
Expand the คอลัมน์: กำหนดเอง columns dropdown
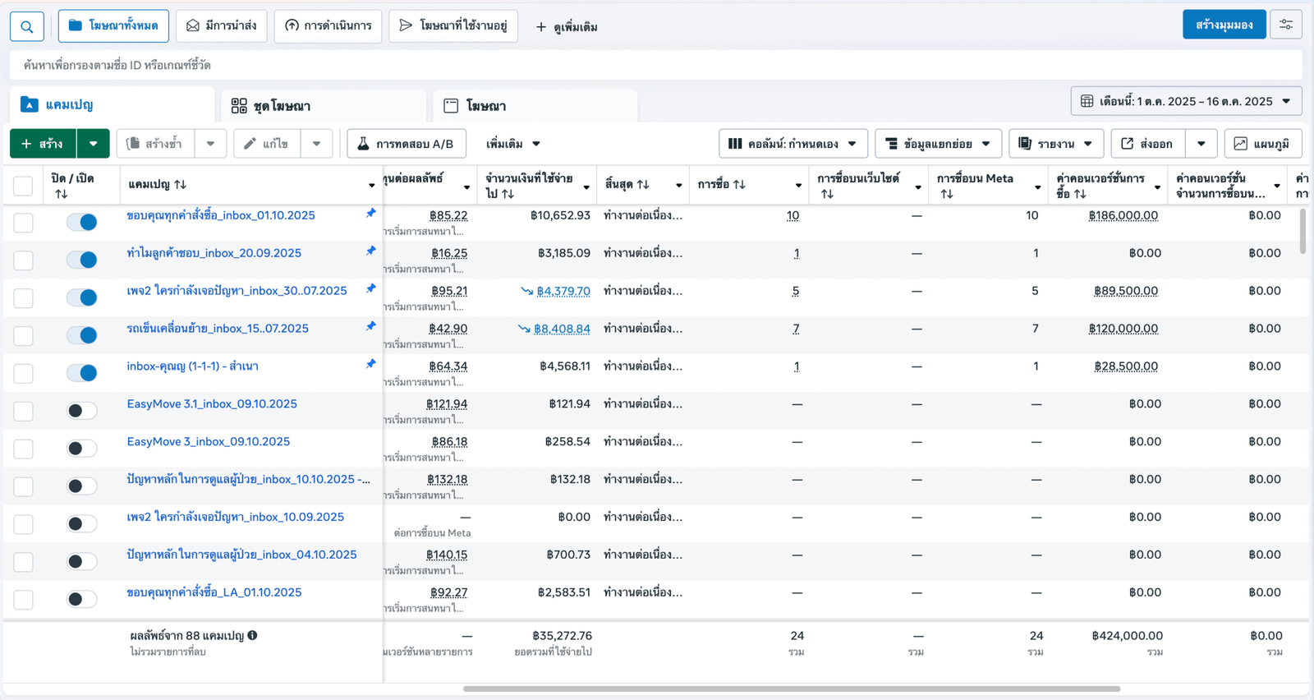click(793, 144)
